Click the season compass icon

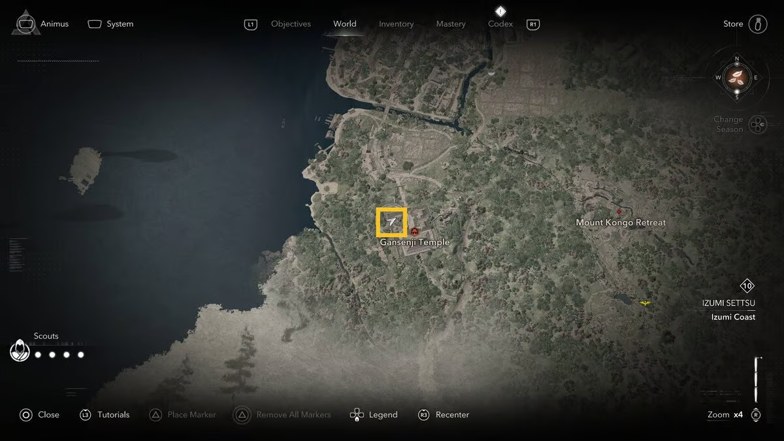737,78
